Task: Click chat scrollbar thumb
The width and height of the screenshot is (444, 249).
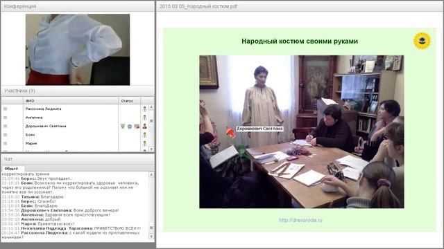Action: [151, 228]
